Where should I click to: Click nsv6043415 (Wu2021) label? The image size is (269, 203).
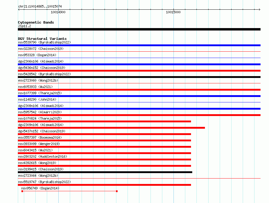[x=35, y=150]
